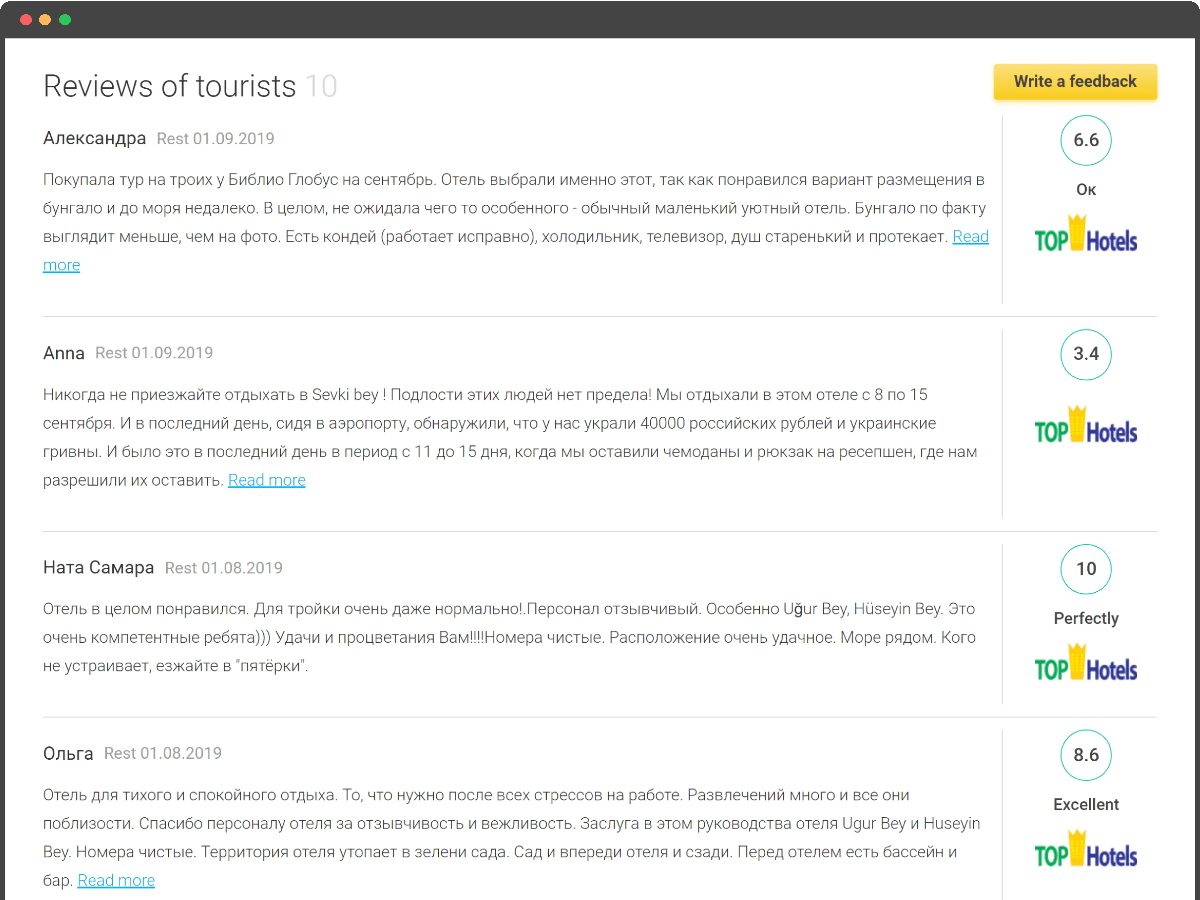
Task: Click the Write a feedback button
Action: click(x=1075, y=81)
